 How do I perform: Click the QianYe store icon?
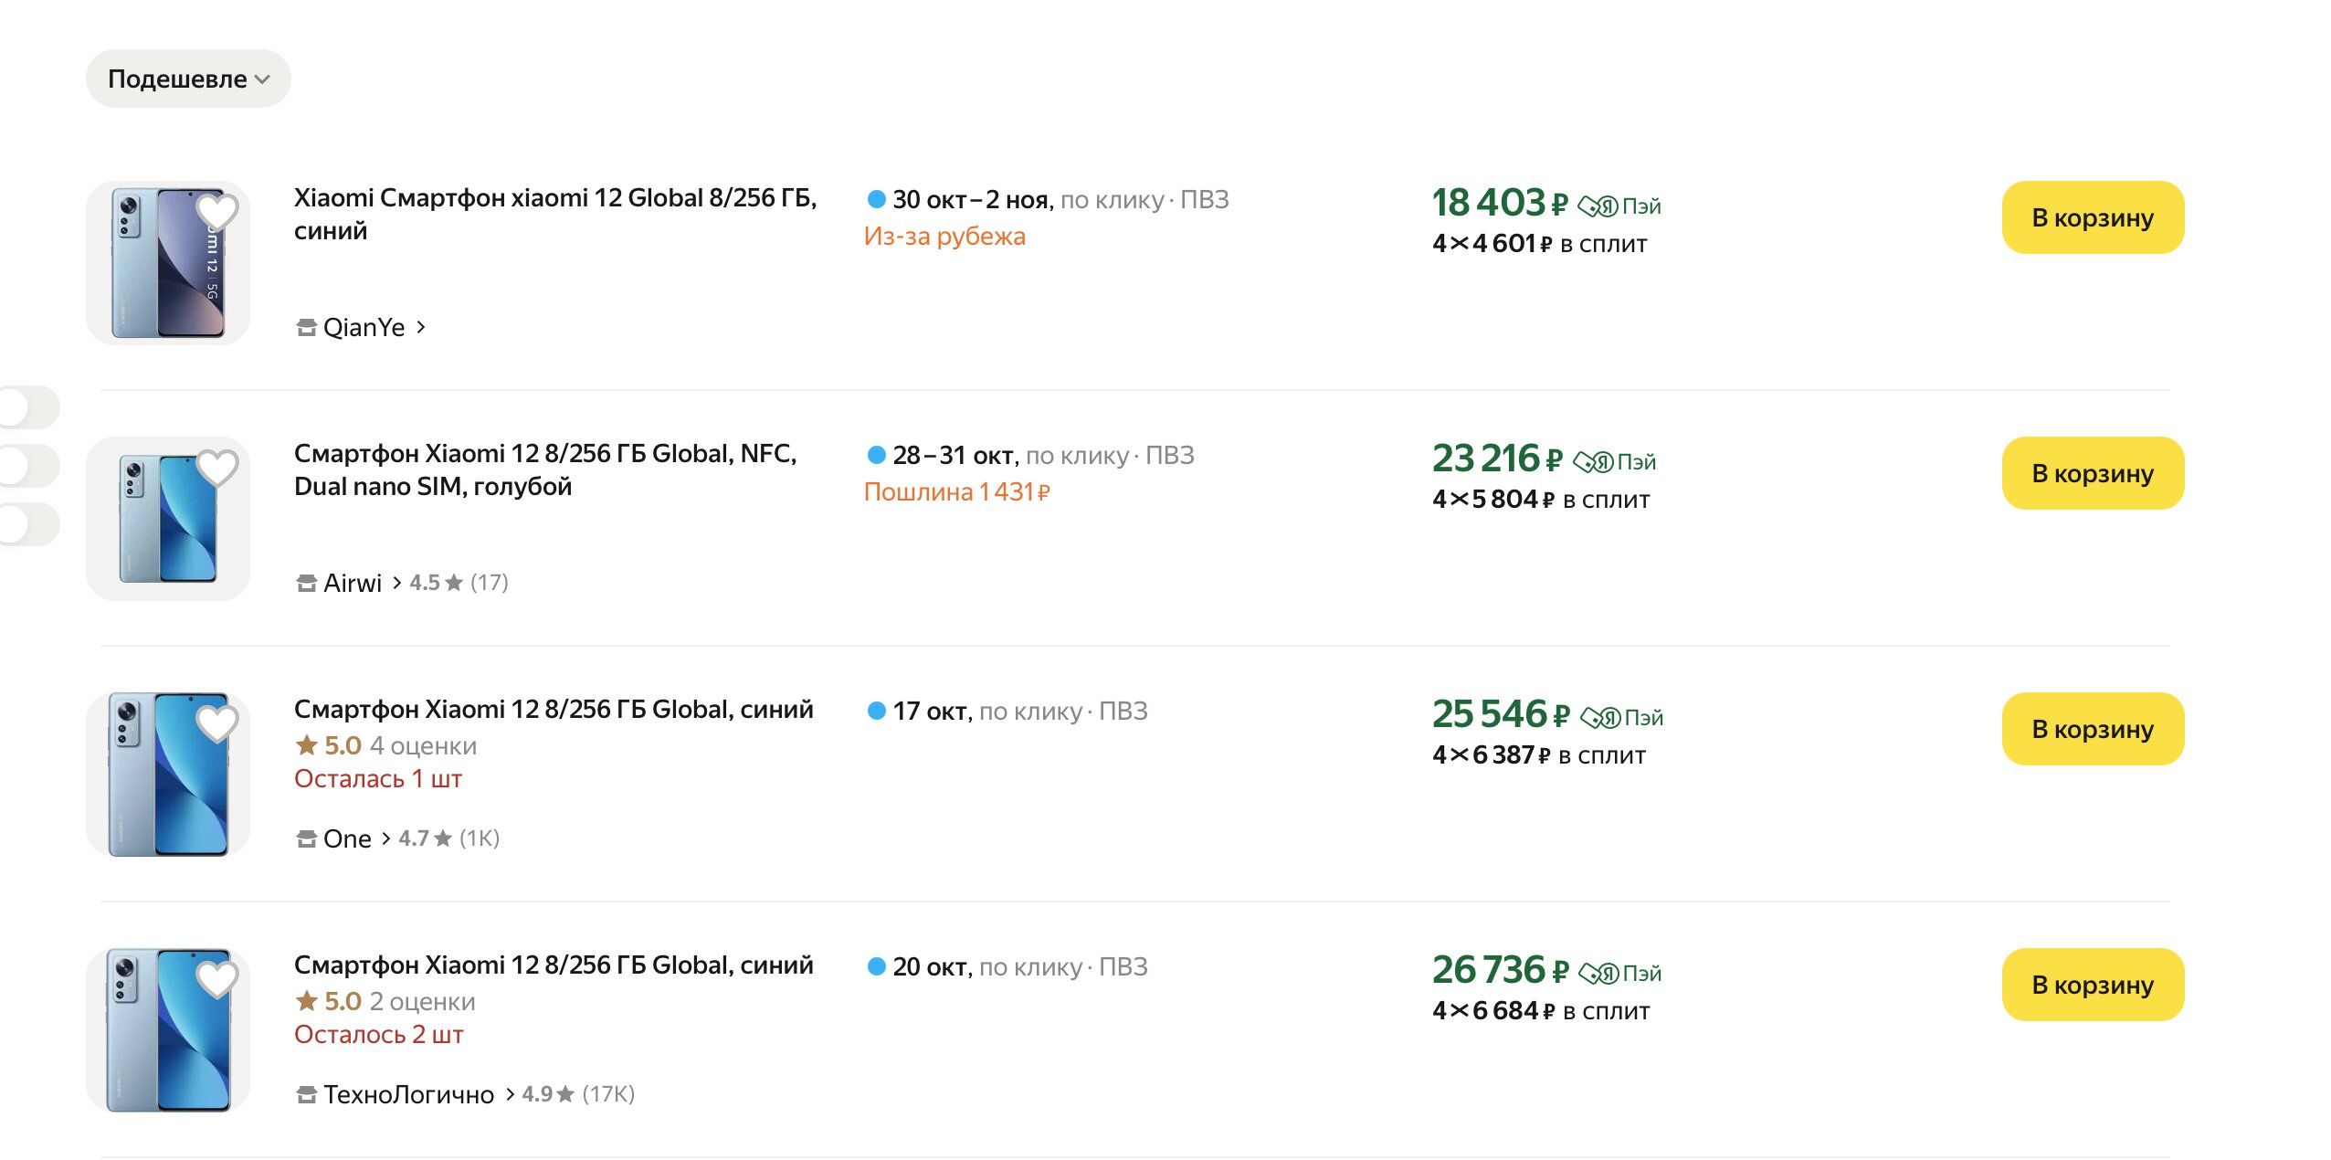click(x=306, y=328)
